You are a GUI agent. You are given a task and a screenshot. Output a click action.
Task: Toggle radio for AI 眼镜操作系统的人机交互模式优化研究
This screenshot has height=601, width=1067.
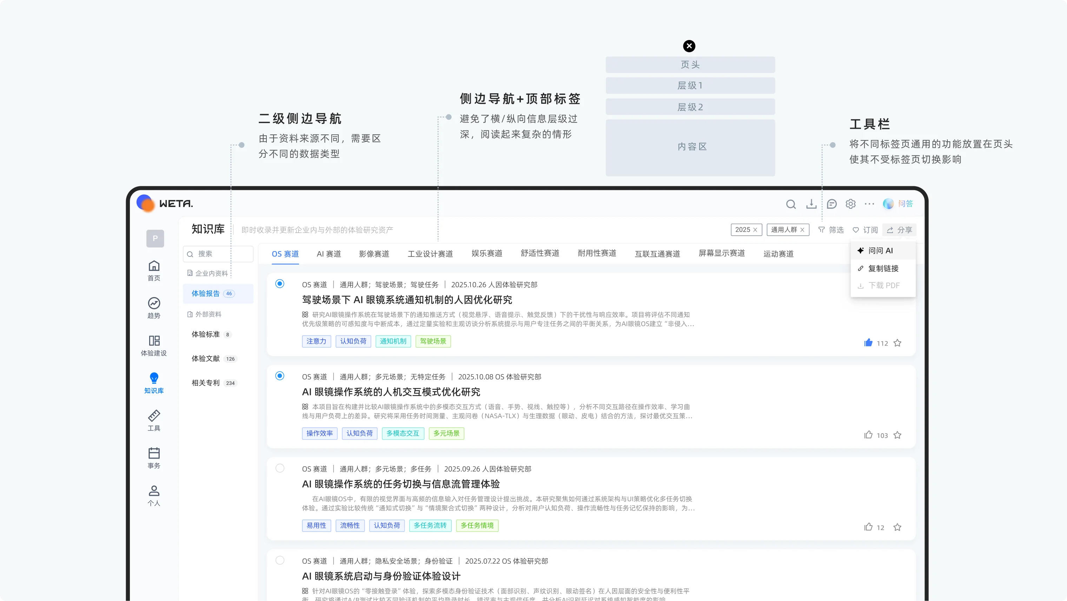pyautogui.click(x=280, y=376)
